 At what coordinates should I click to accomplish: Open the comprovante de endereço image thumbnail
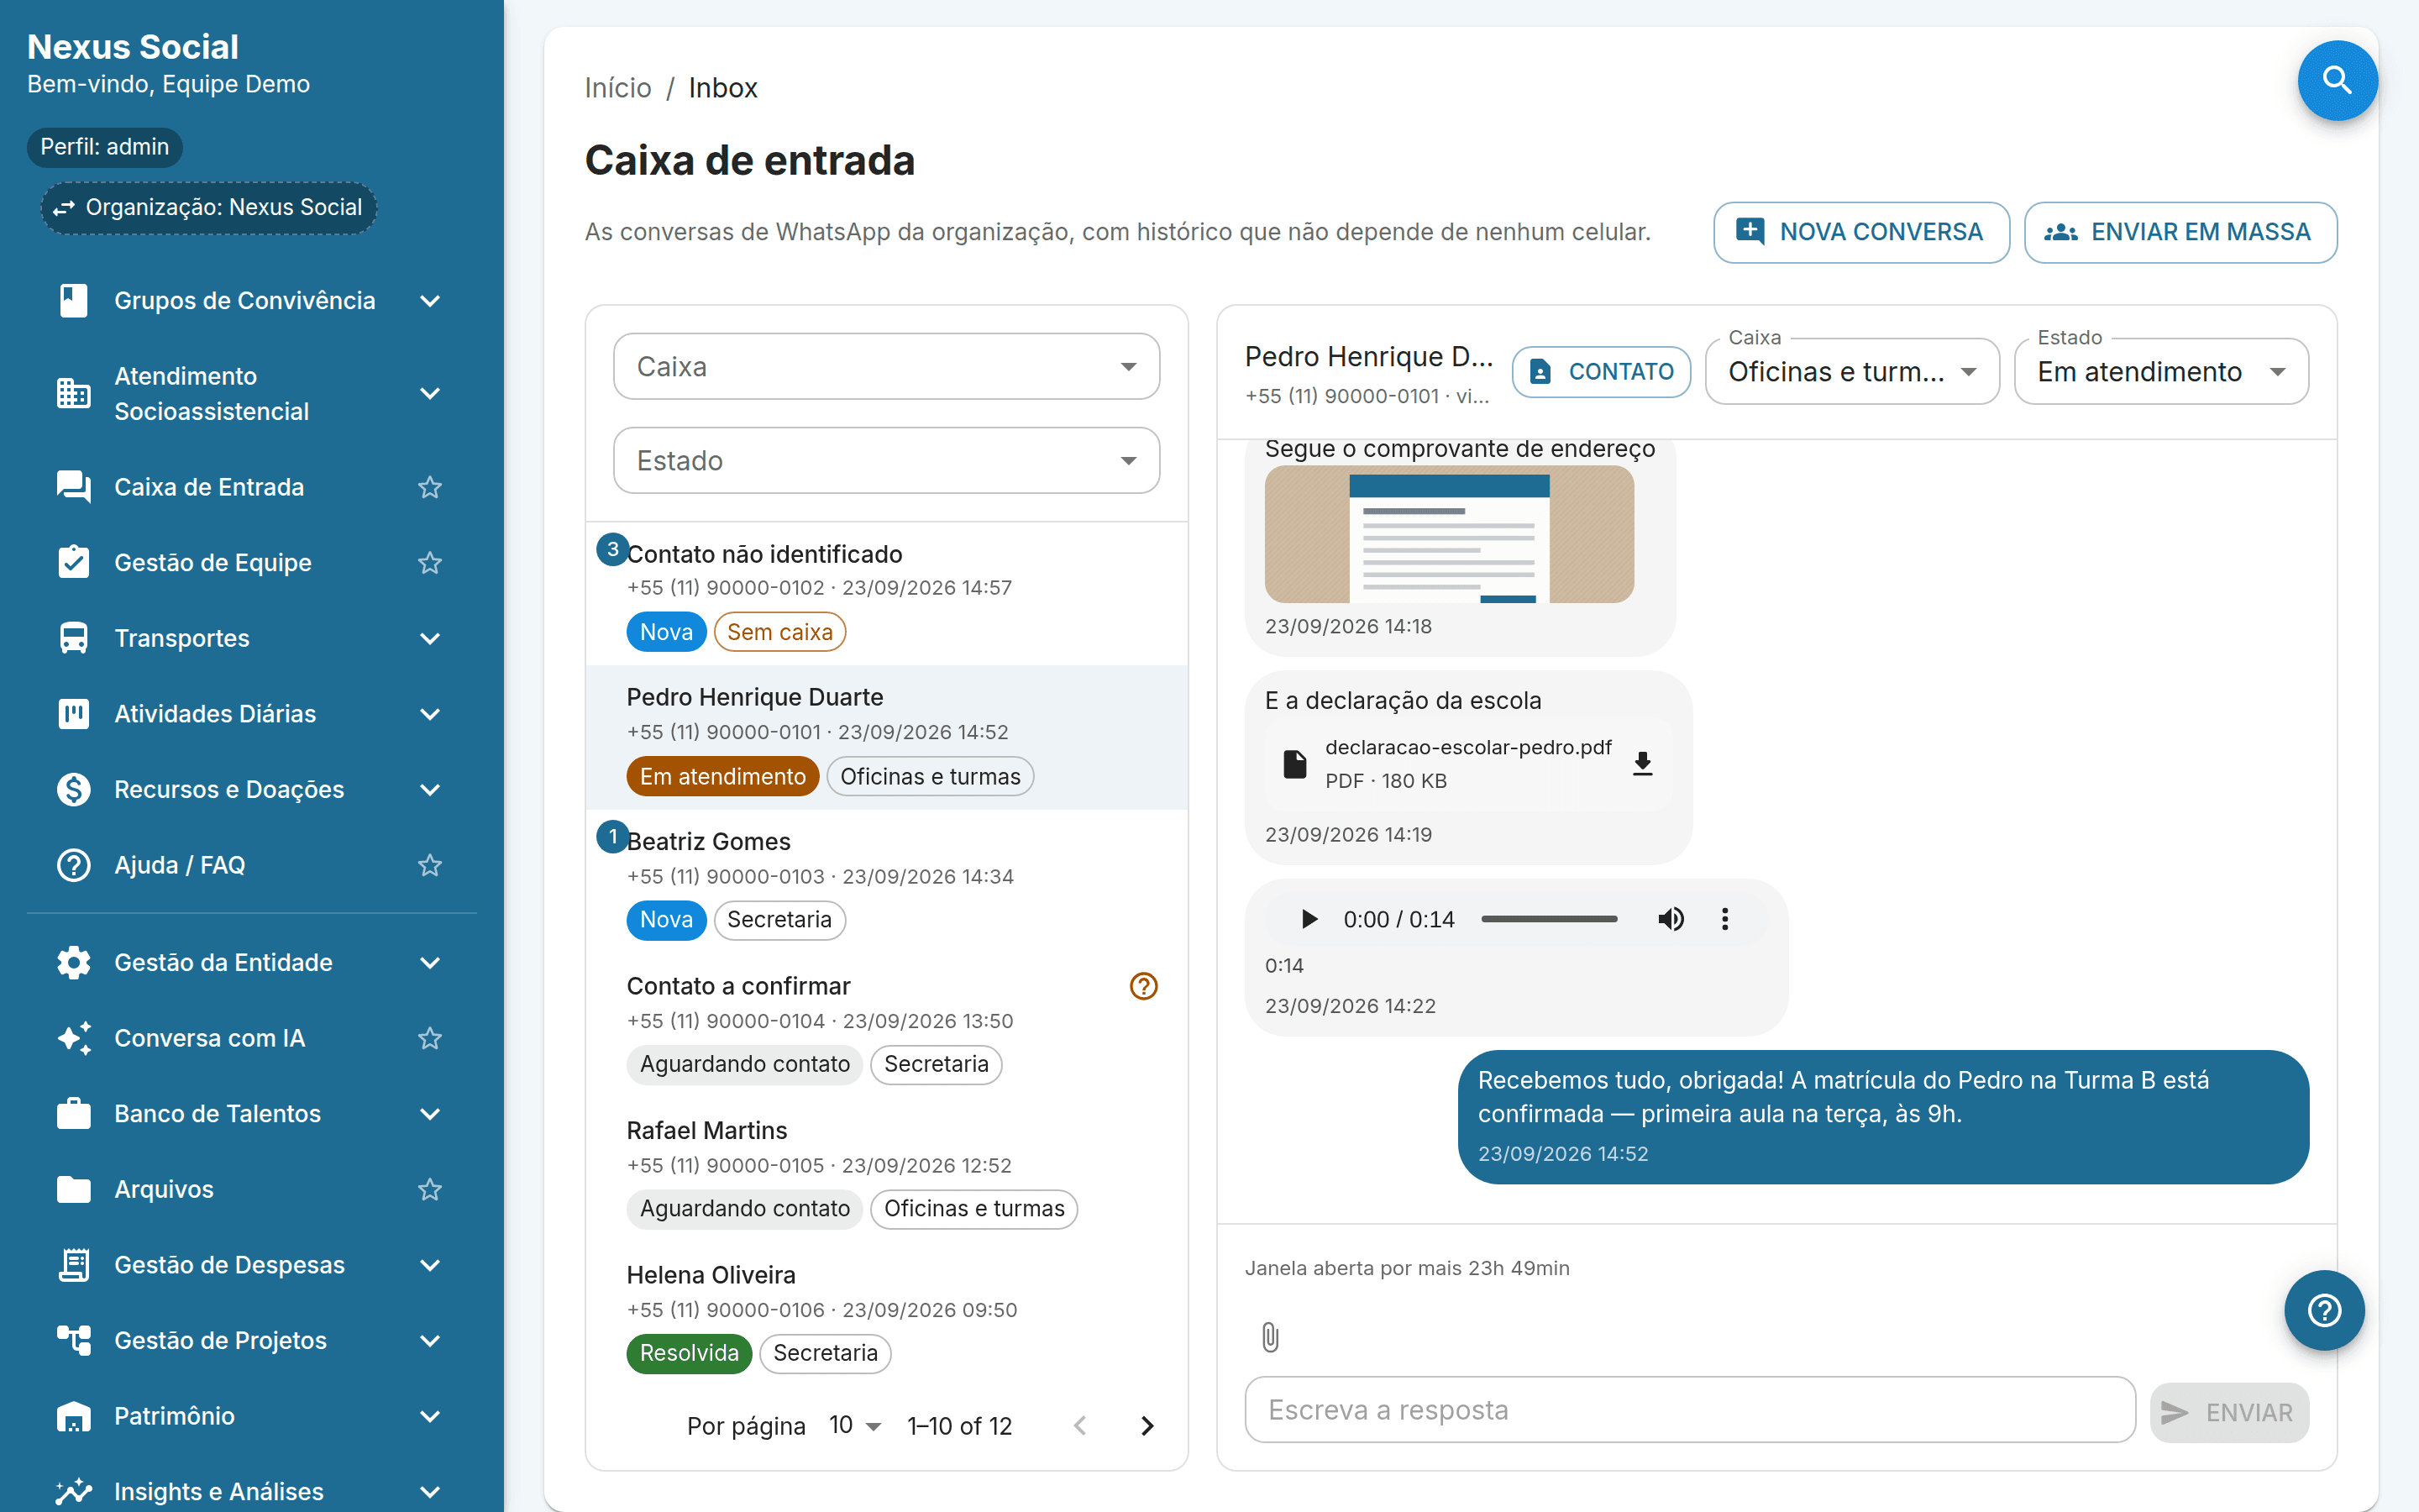(x=1448, y=534)
